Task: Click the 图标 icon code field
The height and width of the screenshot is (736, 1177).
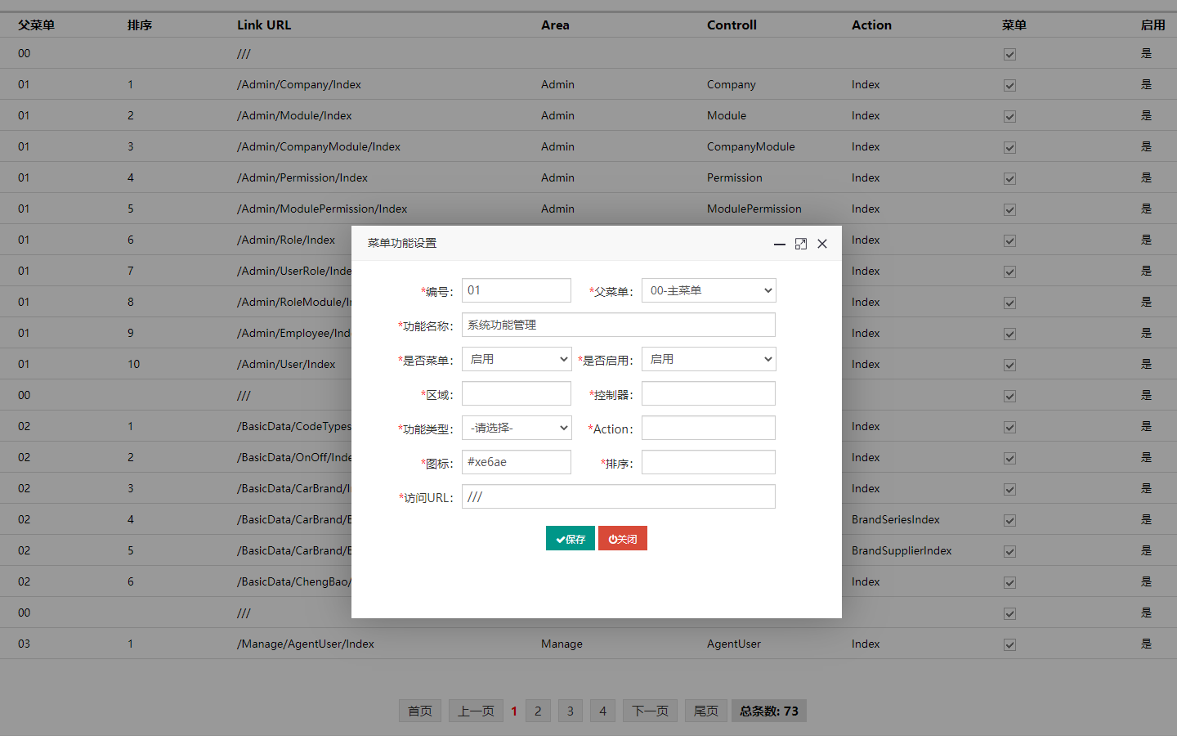Action: coord(516,462)
